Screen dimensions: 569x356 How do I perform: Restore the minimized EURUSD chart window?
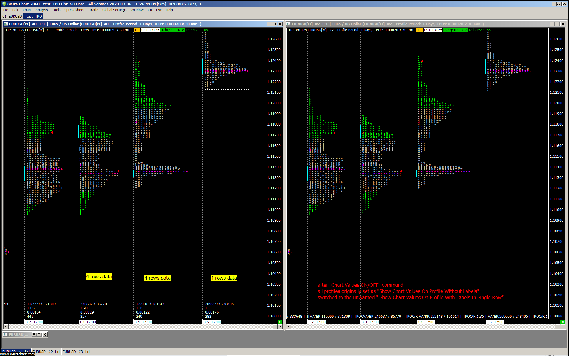(34, 334)
